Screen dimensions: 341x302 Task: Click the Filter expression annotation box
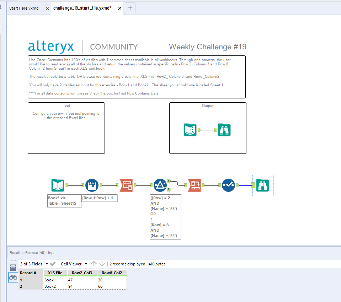click(x=165, y=217)
